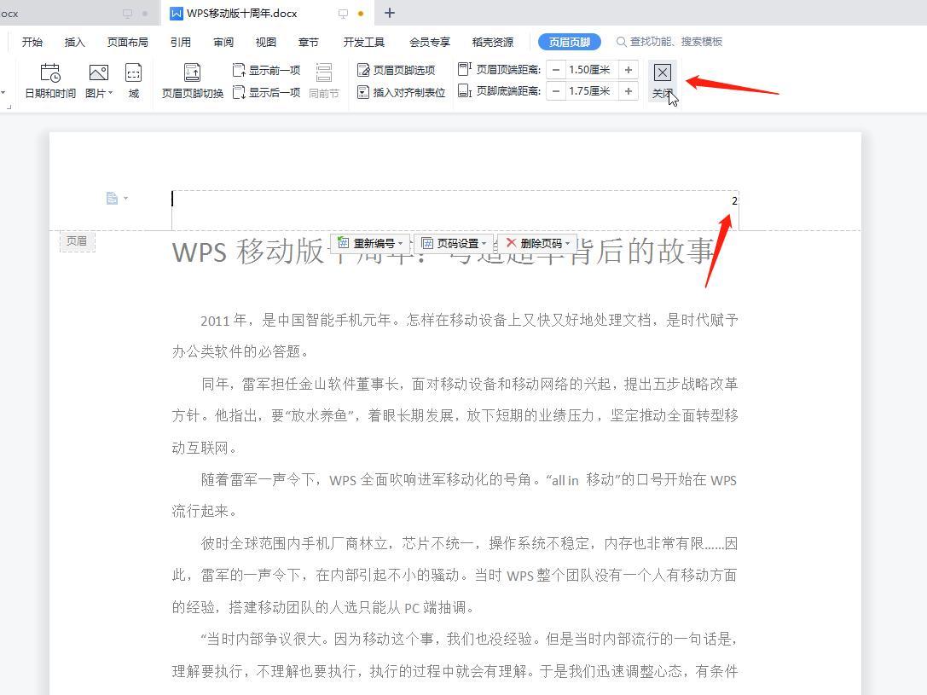The width and height of the screenshot is (927, 695).
Task: Open the 视图 ribbon tab
Action: click(x=265, y=42)
